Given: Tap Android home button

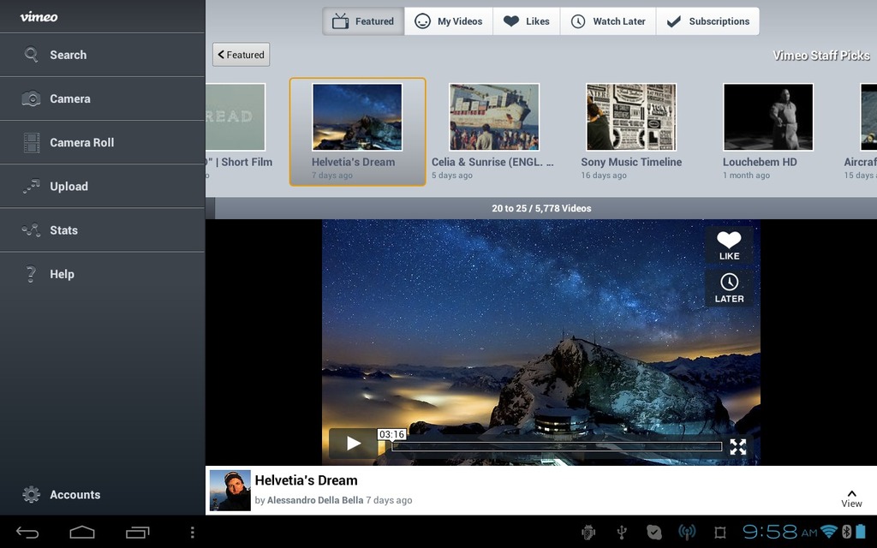Looking at the screenshot, I should point(82,533).
